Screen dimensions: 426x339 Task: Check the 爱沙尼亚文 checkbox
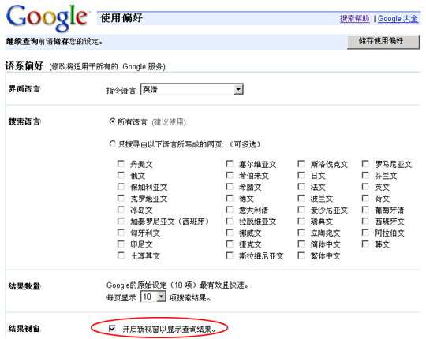pyautogui.click(x=301, y=209)
